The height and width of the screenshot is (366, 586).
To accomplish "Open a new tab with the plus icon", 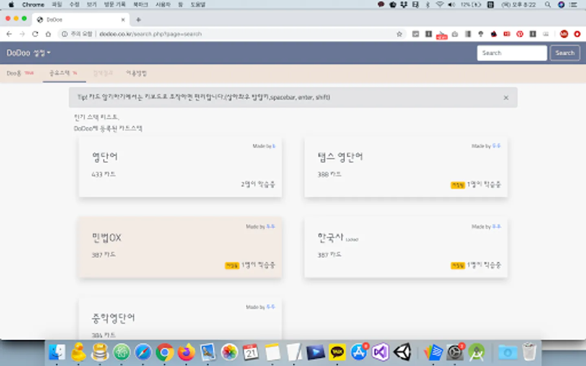I will tap(138, 20).
